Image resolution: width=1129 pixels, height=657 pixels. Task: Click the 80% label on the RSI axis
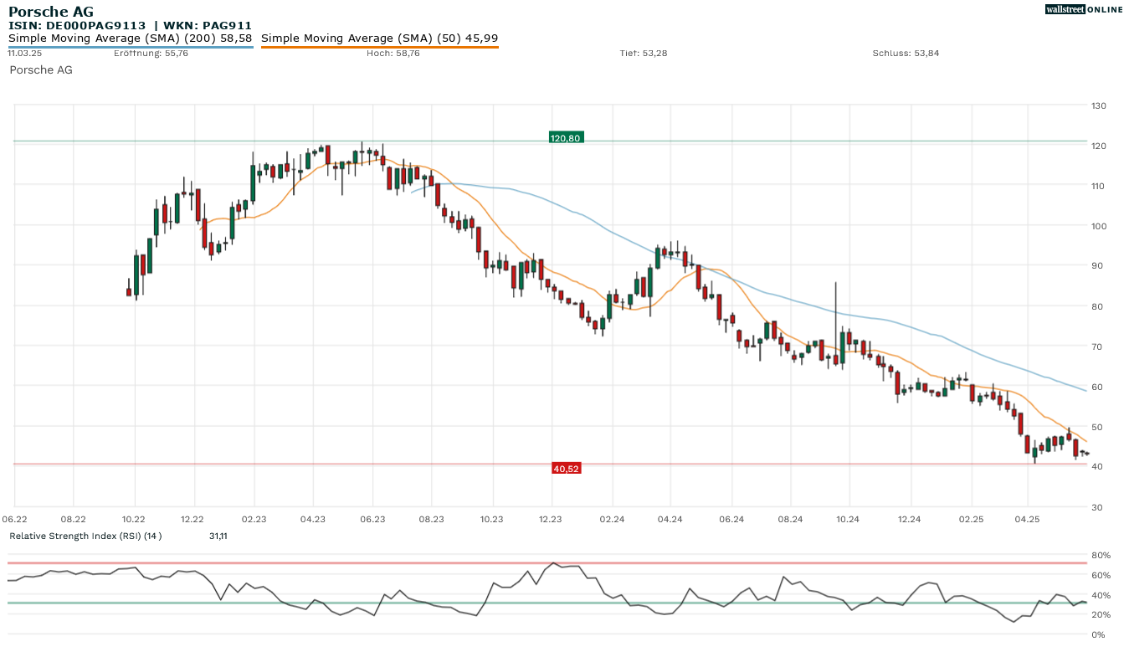coord(1099,556)
